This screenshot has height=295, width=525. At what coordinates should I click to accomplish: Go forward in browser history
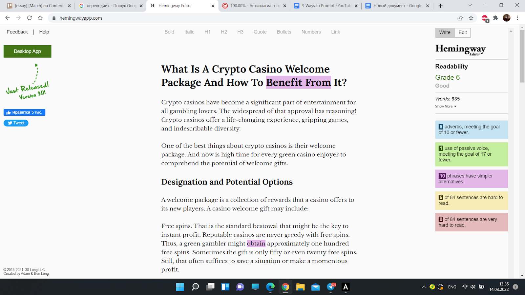point(18,18)
